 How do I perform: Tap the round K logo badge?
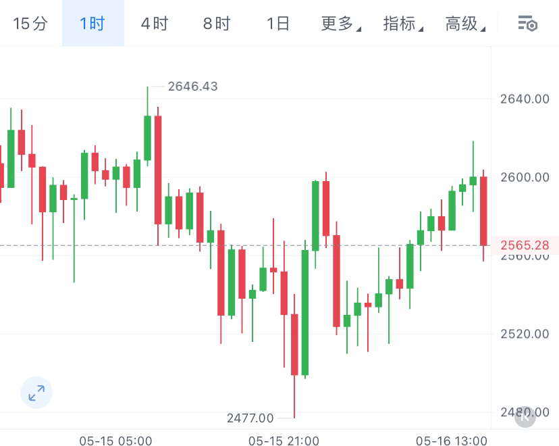(x=525, y=417)
